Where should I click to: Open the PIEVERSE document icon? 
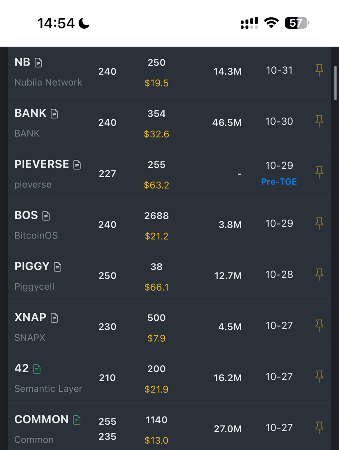pos(77,165)
